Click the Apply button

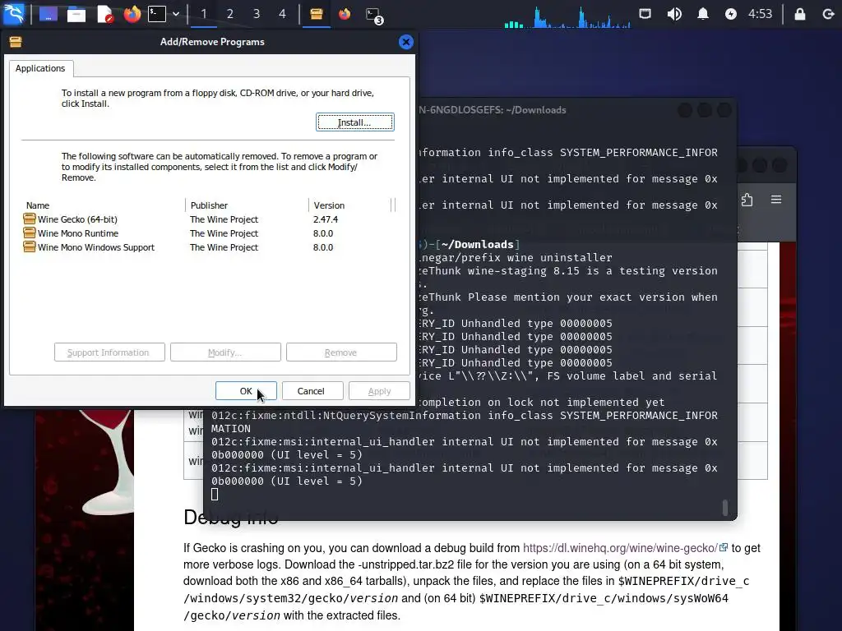(x=379, y=391)
